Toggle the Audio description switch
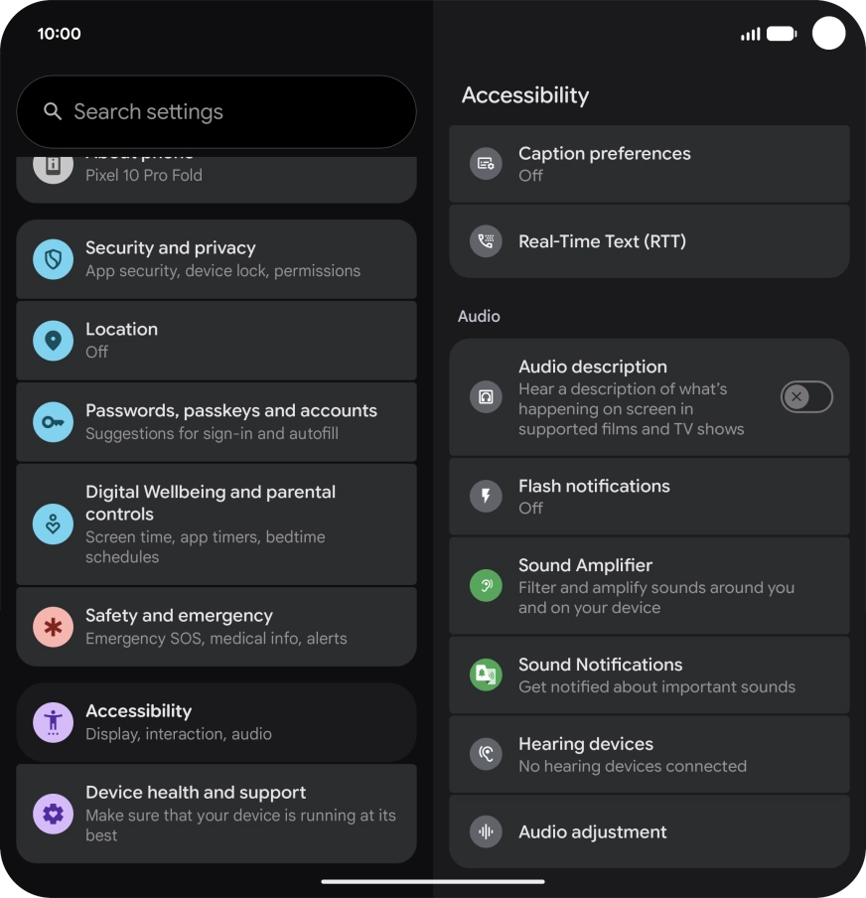Screen dimensions: 866x898 pos(806,397)
